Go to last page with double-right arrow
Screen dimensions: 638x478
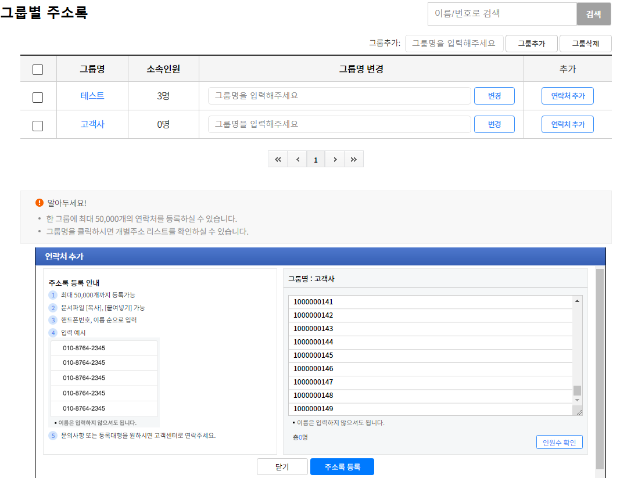coord(354,159)
